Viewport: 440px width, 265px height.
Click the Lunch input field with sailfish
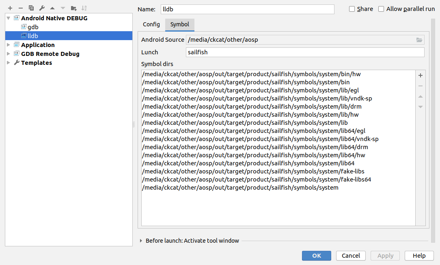tap(304, 52)
